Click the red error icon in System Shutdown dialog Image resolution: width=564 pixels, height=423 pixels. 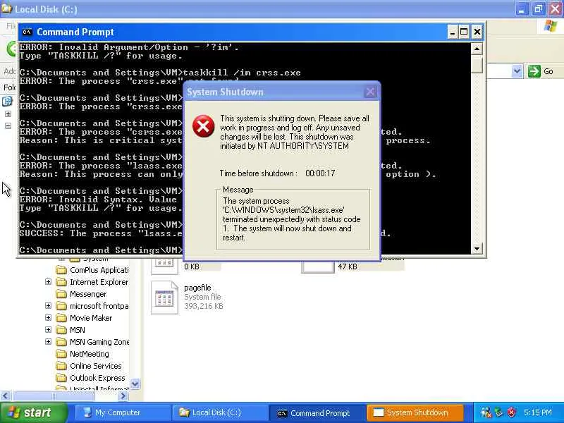[203, 126]
